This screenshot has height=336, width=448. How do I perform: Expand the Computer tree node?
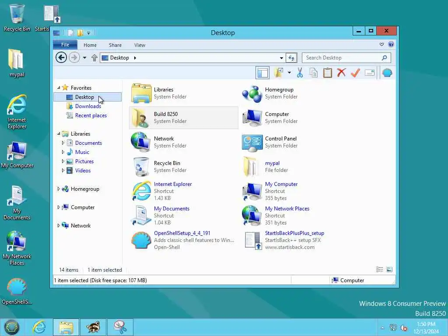point(59,207)
